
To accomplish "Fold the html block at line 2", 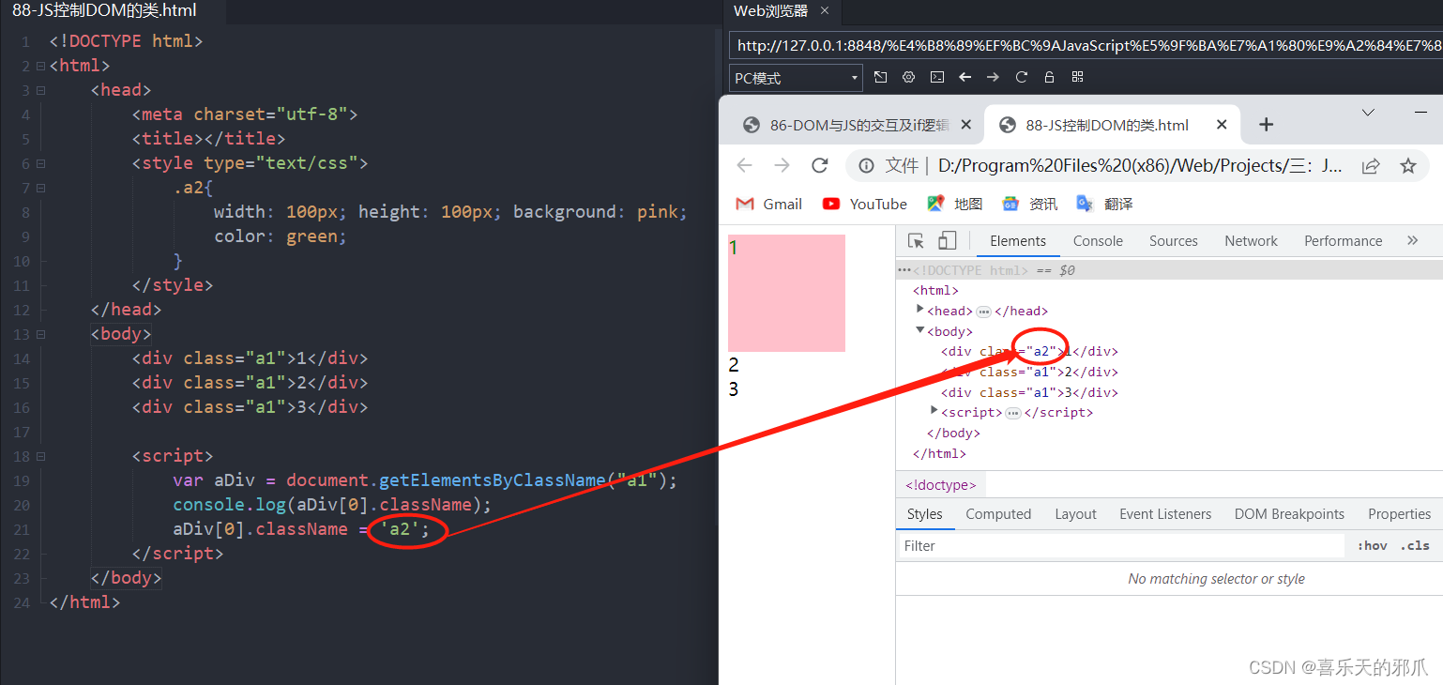I will [x=40, y=66].
